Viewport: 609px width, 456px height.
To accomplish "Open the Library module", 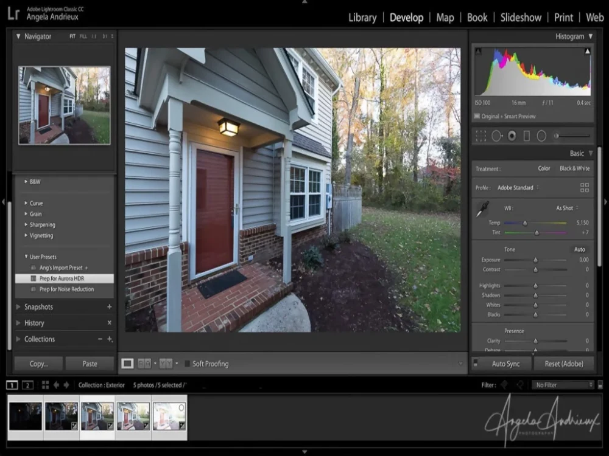I will point(362,18).
